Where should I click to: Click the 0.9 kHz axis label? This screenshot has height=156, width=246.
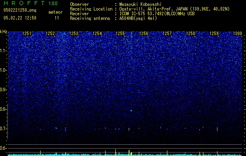3,90
